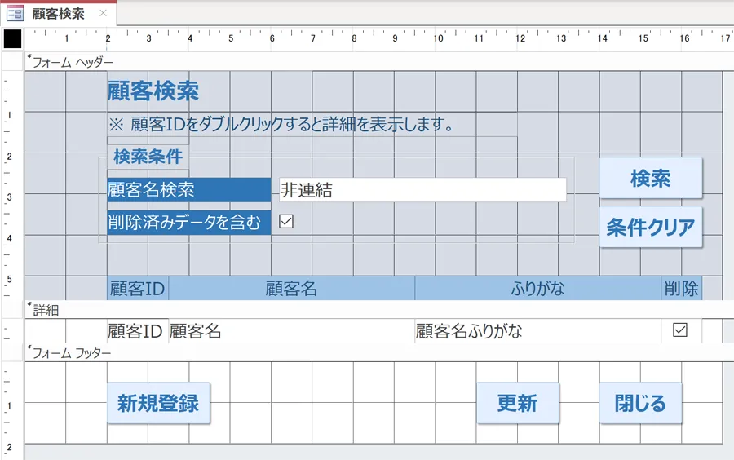Toggle the 削除済みデータを含む checkbox
Screen dimensions: 734x460
coord(286,221)
